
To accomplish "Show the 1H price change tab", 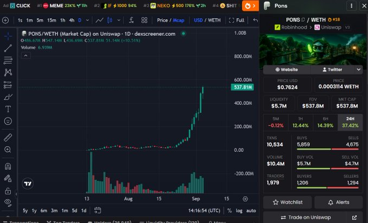I will tap(300, 122).
